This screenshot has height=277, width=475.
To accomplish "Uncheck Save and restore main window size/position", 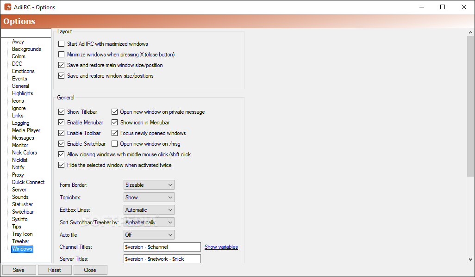I will point(62,65).
